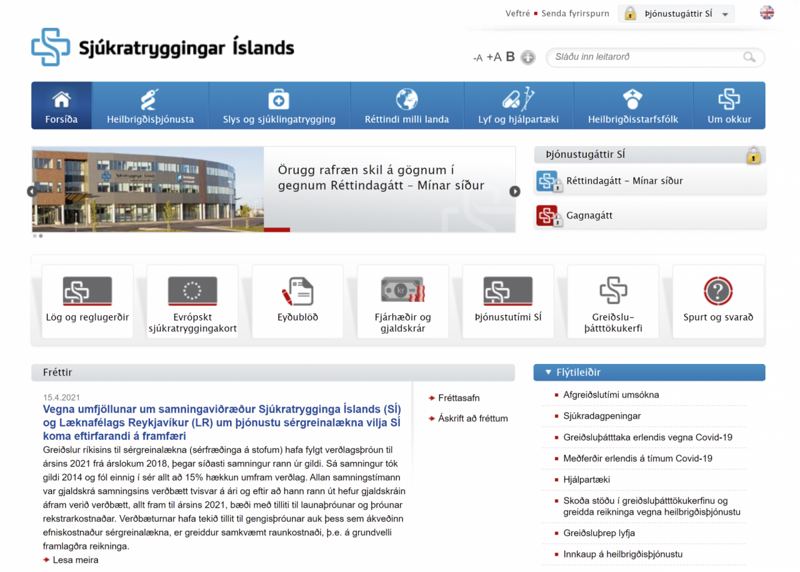Open Fréttasafn news archive link
The height and width of the screenshot is (572, 800).
point(459,398)
